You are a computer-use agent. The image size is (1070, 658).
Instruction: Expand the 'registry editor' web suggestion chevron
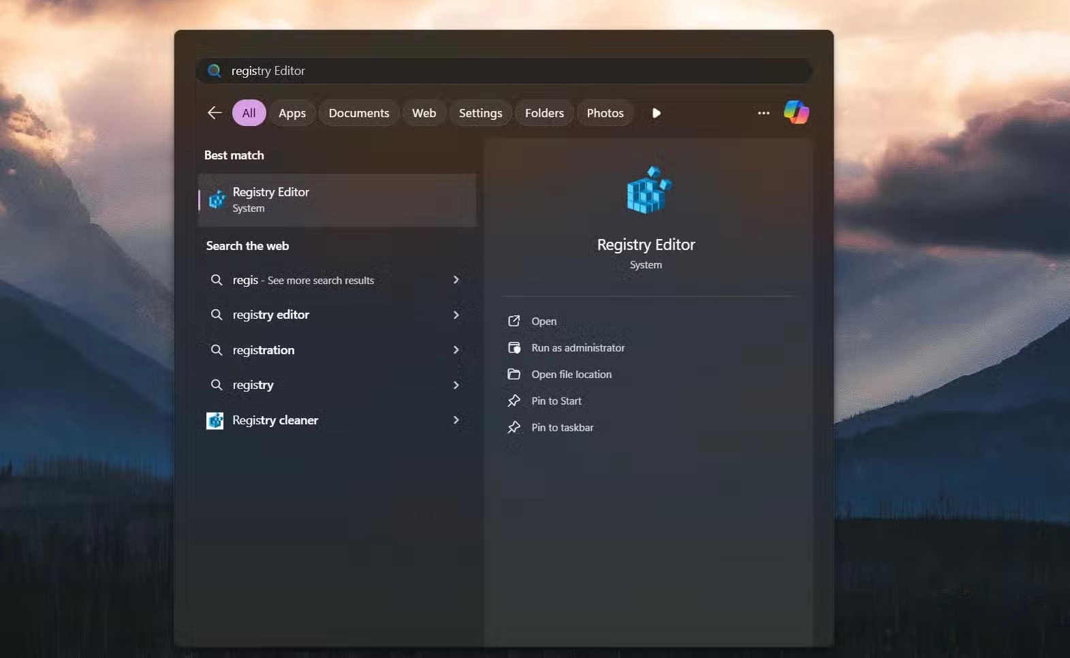pyautogui.click(x=456, y=315)
